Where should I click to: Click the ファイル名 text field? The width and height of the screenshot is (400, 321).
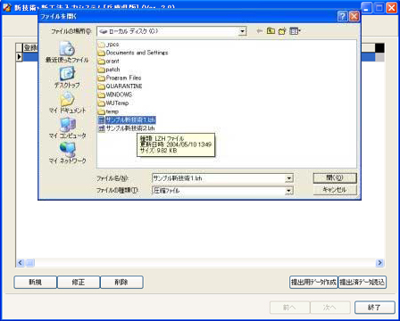(219, 178)
